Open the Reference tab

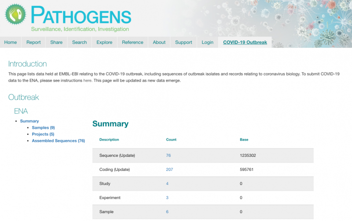132,42
